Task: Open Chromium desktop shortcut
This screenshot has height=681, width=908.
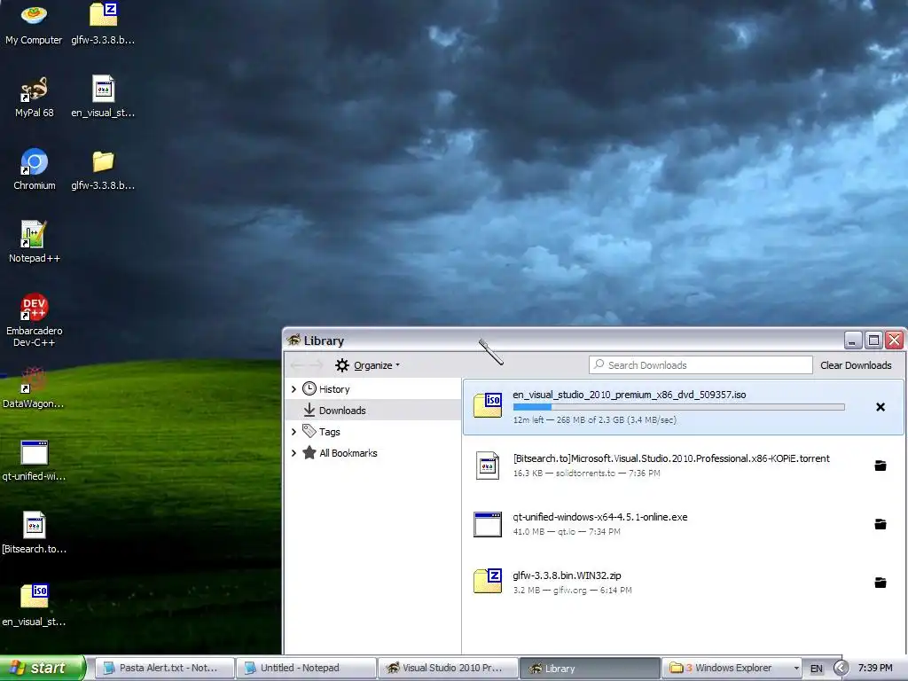Action: pyautogui.click(x=35, y=169)
